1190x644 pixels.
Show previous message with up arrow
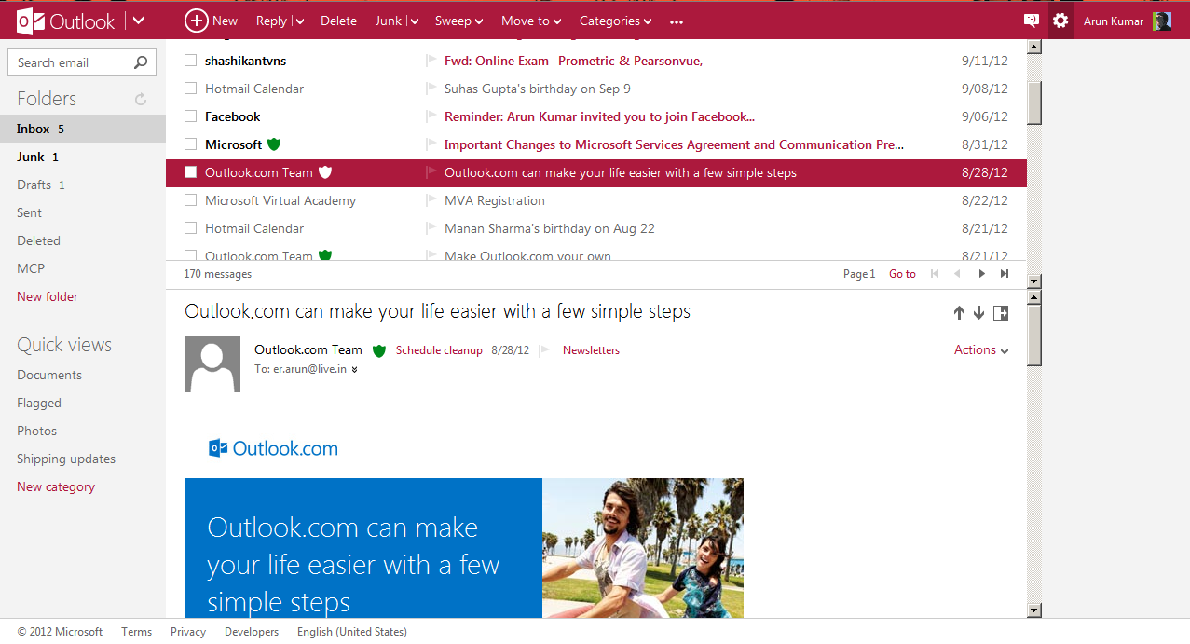pyautogui.click(x=959, y=313)
